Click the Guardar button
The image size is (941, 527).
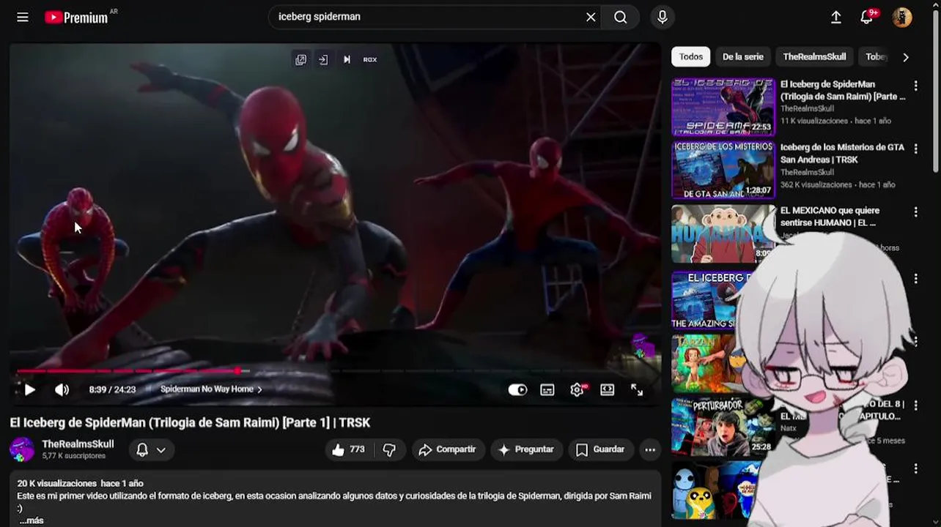point(600,449)
